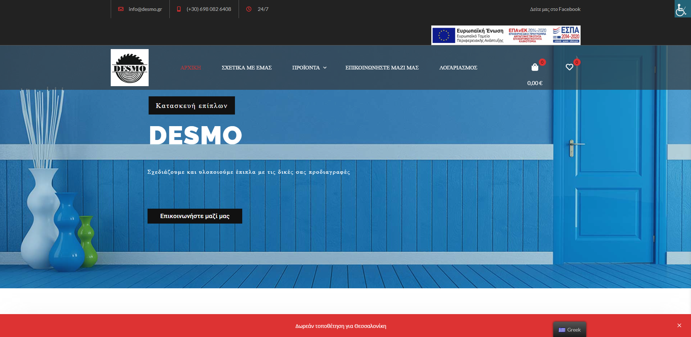
Task: Click the envelope email icon
Action: coord(121,9)
